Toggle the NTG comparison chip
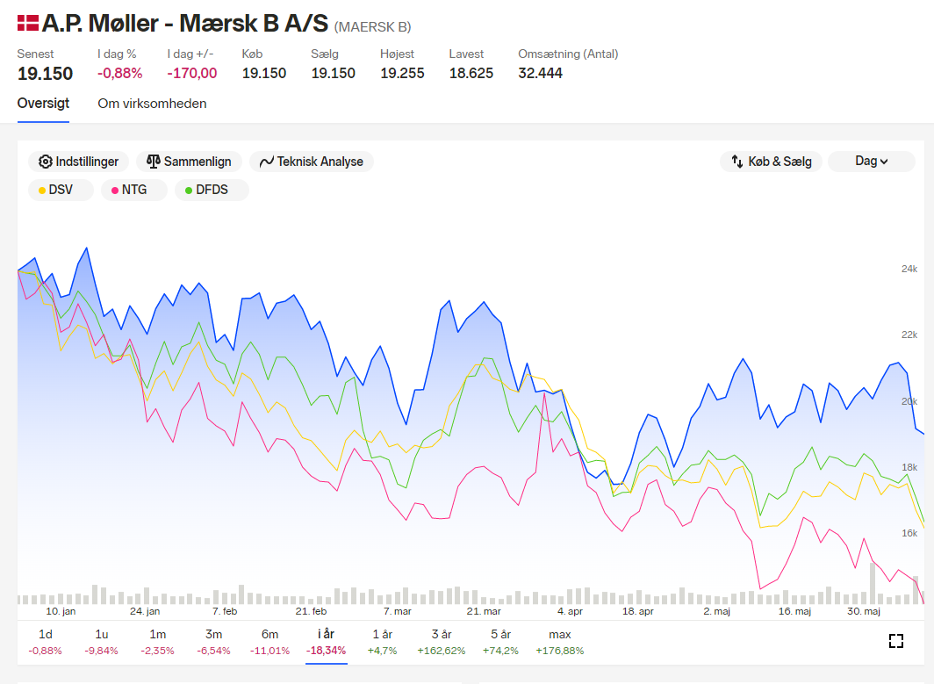Image resolution: width=934 pixels, height=684 pixels. 134,190
